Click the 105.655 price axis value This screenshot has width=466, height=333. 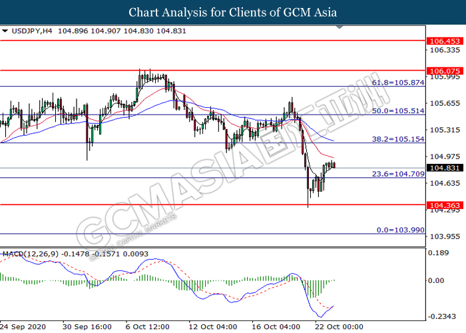tap(445, 103)
